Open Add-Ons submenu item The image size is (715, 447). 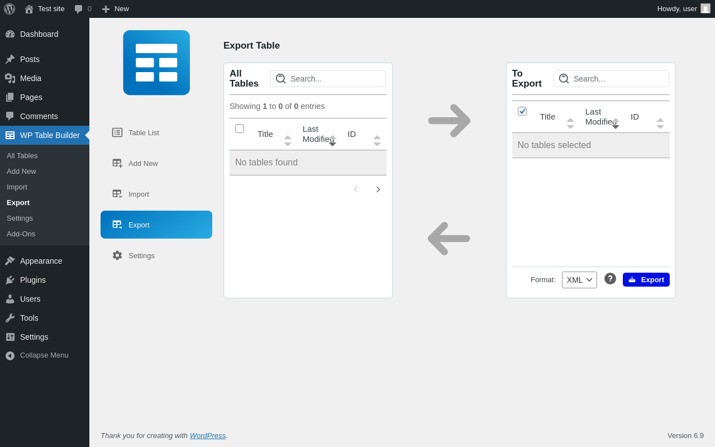[x=21, y=234]
